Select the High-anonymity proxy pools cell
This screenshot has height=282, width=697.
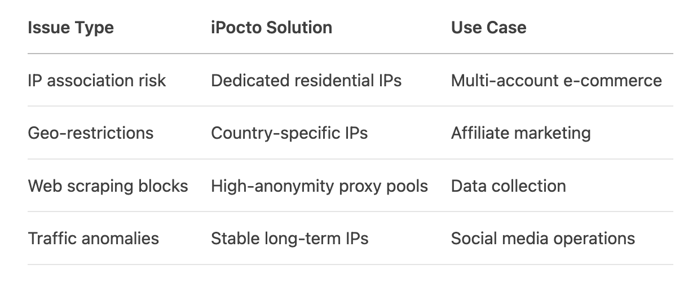319,186
